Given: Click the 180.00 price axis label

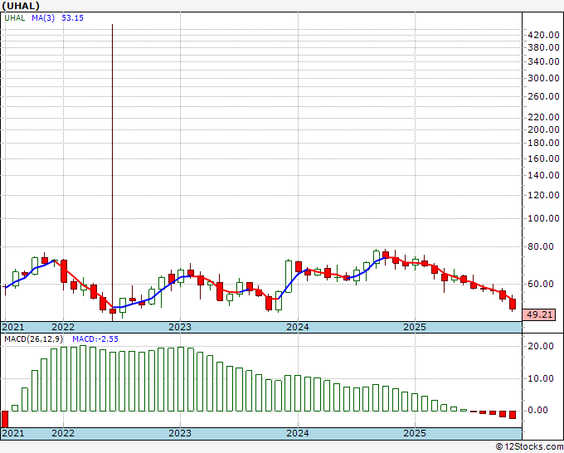Looking at the screenshot, I should point(543,143).
